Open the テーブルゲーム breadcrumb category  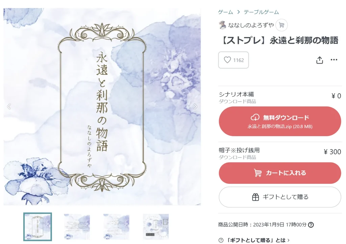(x=261, y=12)
